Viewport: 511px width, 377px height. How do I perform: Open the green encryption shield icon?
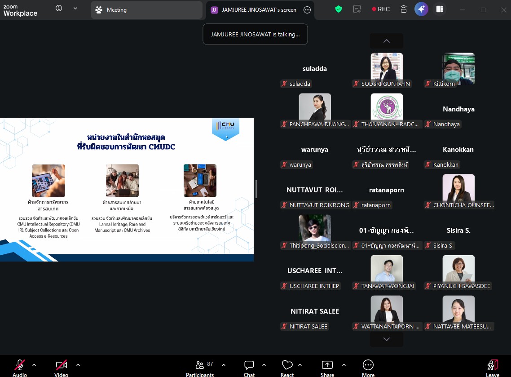(339, 9)
